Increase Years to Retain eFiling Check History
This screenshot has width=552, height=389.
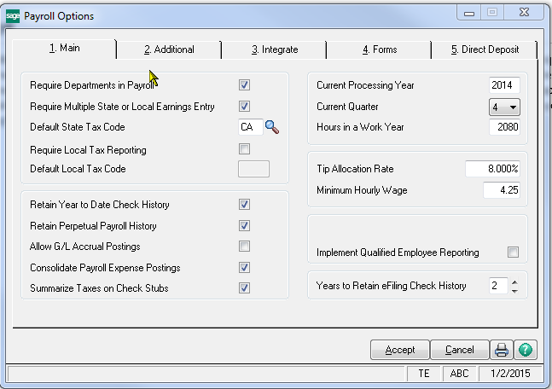pos(514,282)
